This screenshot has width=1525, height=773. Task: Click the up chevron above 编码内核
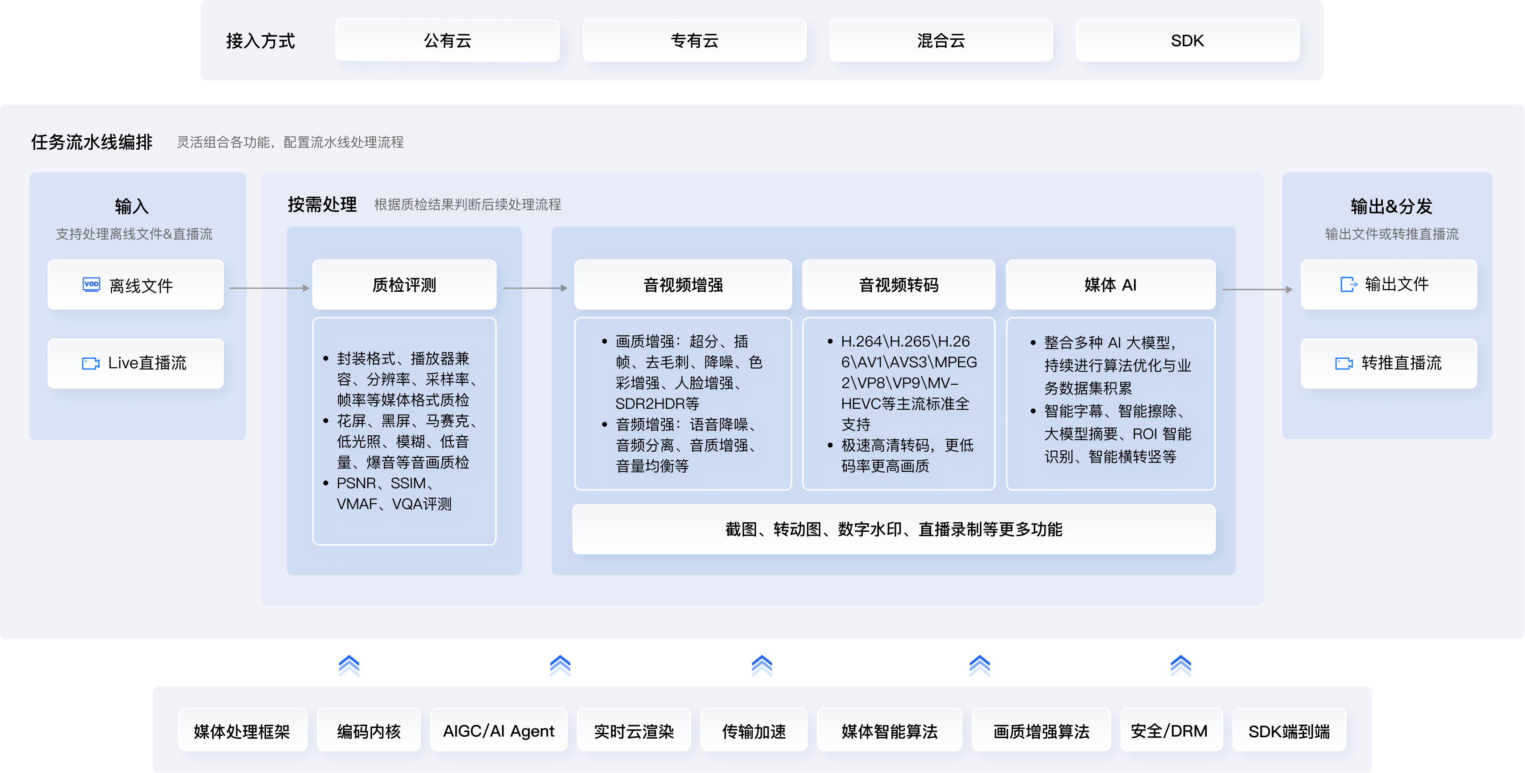click(349, 667)
